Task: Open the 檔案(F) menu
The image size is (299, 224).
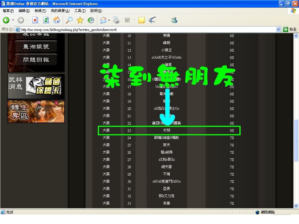Action: [8, 11]
